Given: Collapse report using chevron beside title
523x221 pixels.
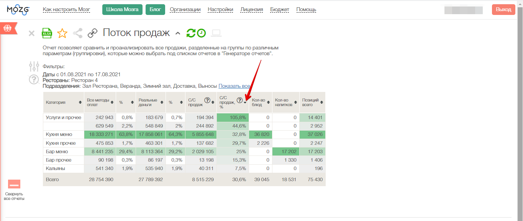Looking at the screenshot, I should point(177,33).
